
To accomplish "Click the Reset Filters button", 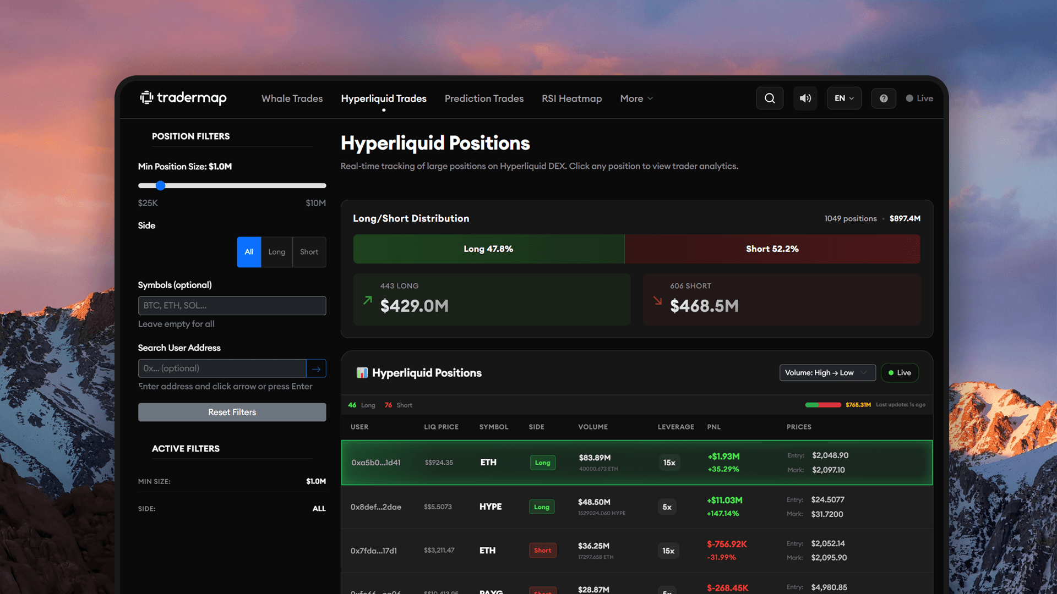I will [232, 411].
